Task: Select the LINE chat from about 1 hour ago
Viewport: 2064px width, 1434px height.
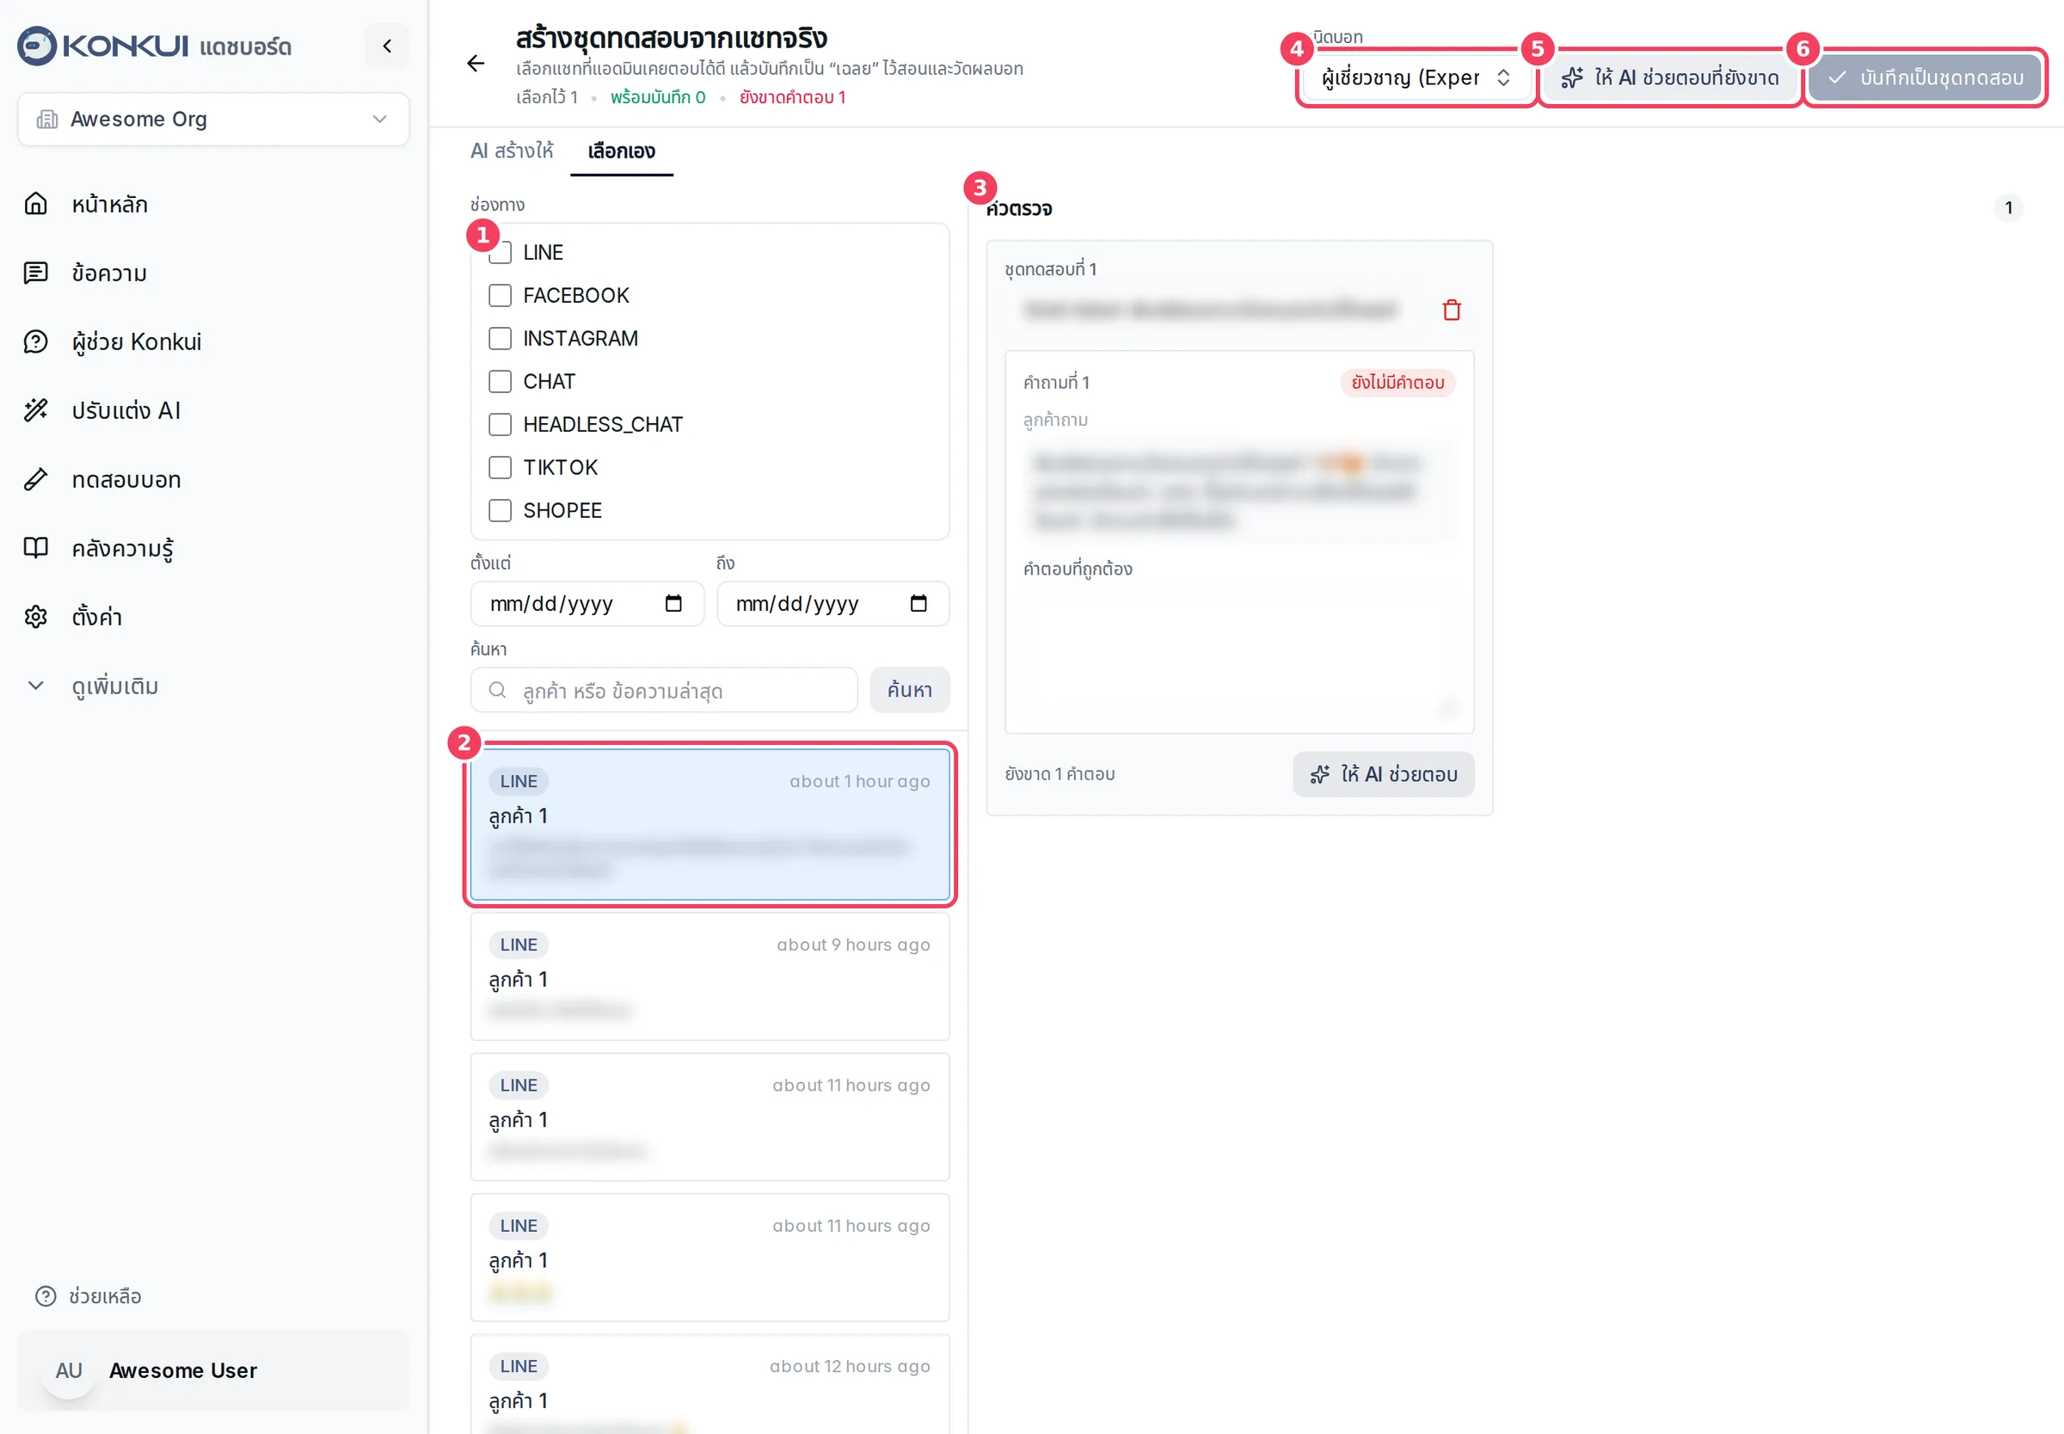Action: pyautogui.click(x=709, y=824)
